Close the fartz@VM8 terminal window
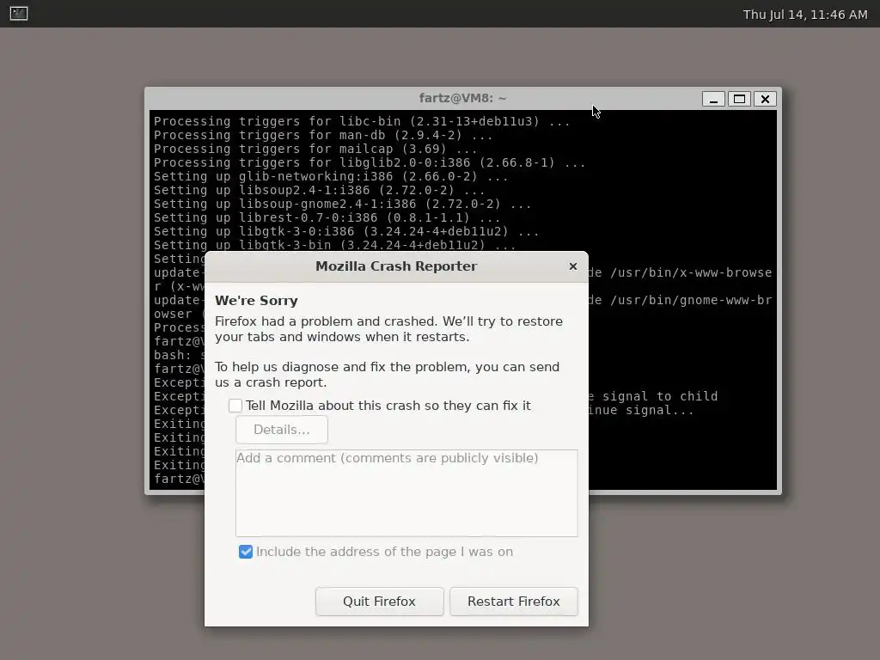 point(765,100)
